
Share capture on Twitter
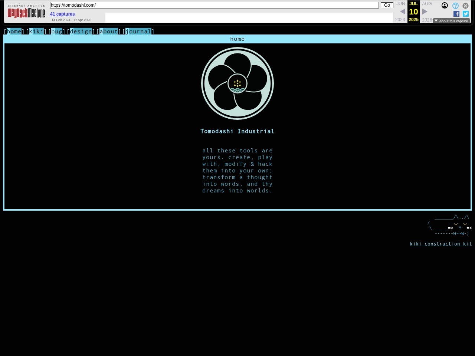(466, 14)
